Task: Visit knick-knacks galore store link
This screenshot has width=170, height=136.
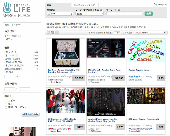Action: 97,80
